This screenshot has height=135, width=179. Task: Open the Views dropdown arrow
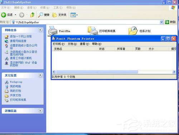[x=77, y=15]
